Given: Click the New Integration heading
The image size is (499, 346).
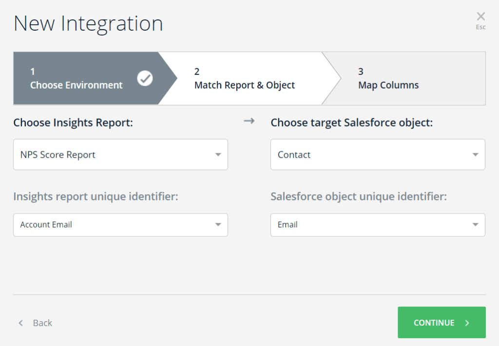Looking at the screenshot, I should pos(88,23).
